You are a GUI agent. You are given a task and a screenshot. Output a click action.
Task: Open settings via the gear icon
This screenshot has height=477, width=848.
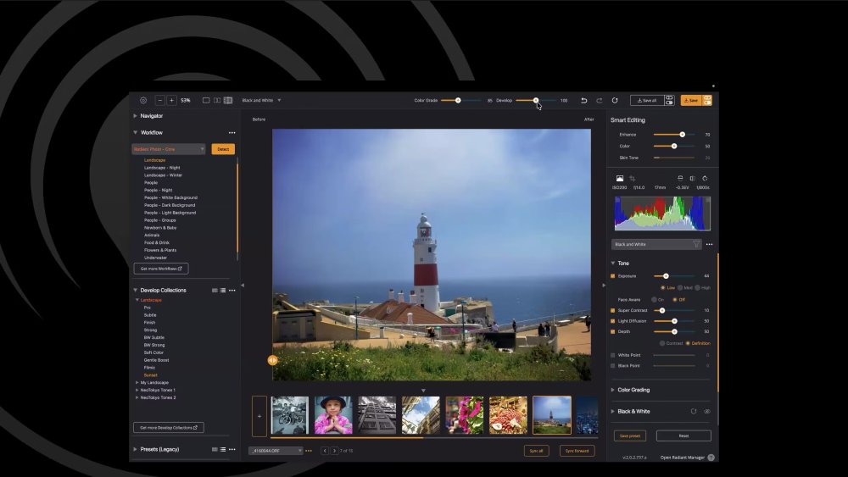point(143,100)
